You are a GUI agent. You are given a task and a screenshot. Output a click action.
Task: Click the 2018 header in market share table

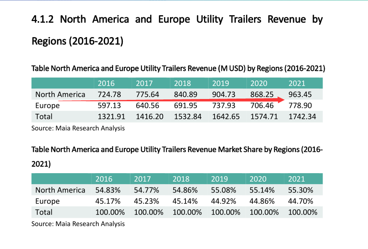tap(181, 179)
